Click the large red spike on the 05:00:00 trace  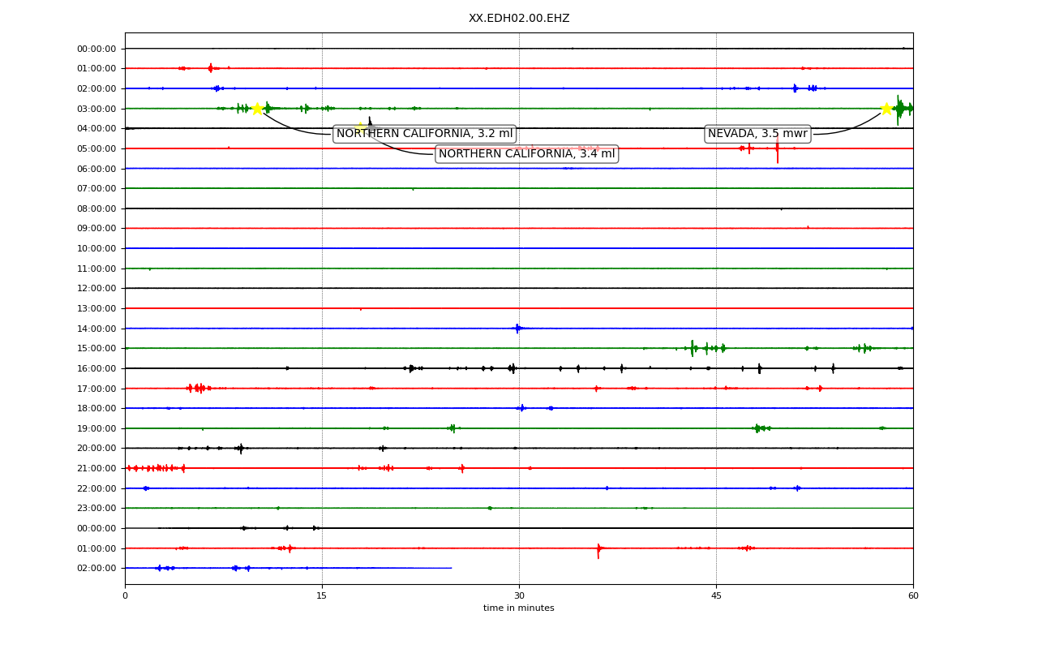777,149
